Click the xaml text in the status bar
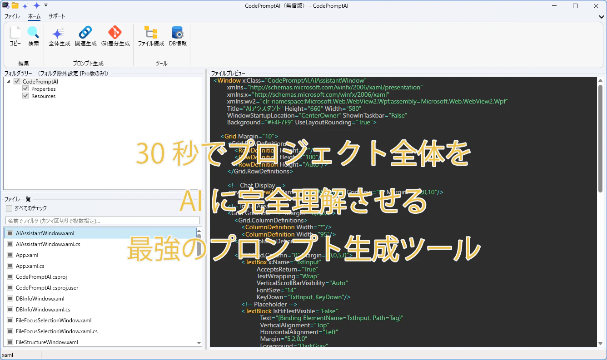 pyautogui.click(x=8, y=355)
